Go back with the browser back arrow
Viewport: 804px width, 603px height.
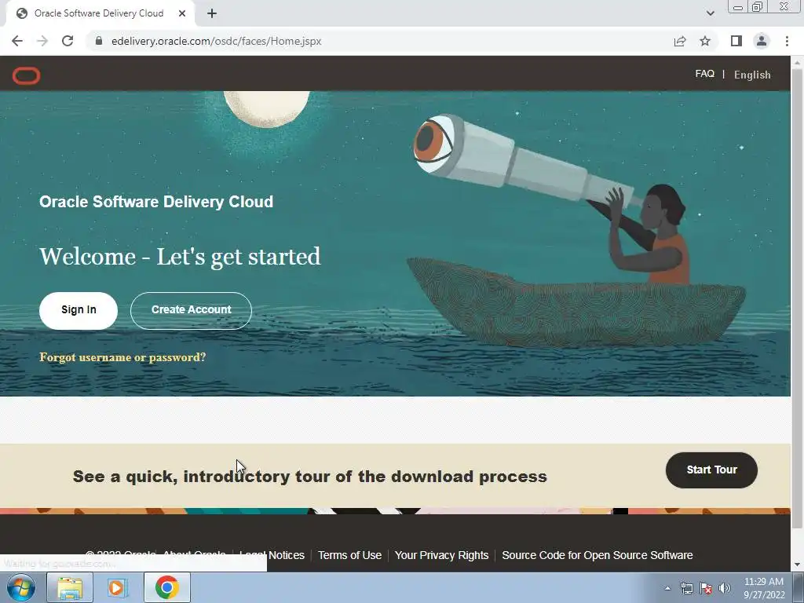(17, 41)
